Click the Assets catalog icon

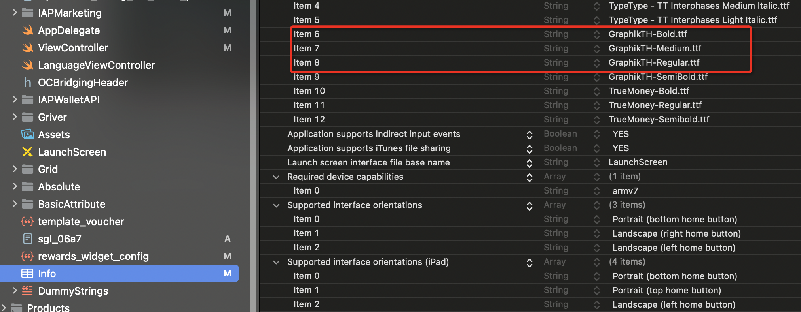tap(27, 135)
